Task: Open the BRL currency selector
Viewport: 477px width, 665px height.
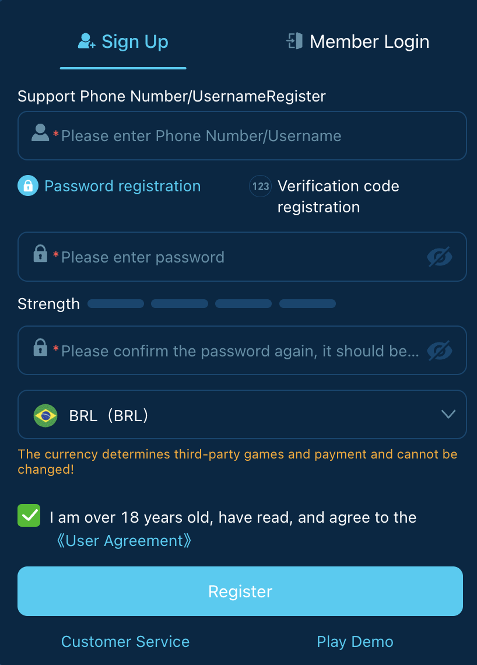Action: point(233,415)
